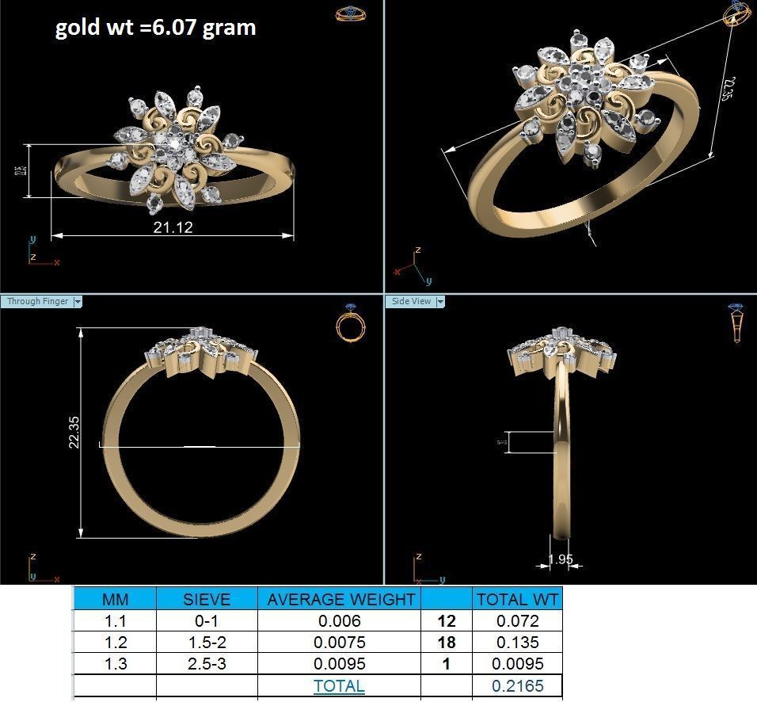The width and height of the screenshot is (757, 702).
Task: Click the side-view ring orientation icon
Action: click(x=736, y=322)
